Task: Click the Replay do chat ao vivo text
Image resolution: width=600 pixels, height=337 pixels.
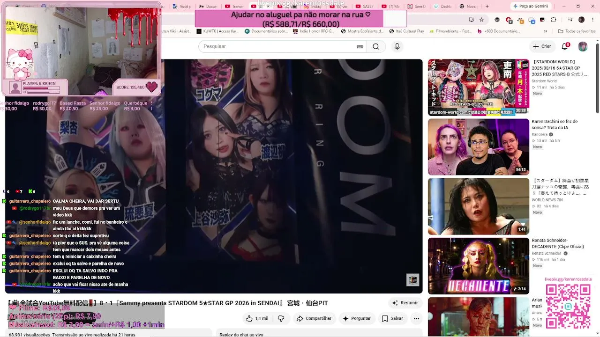Action: click(241, 335)
